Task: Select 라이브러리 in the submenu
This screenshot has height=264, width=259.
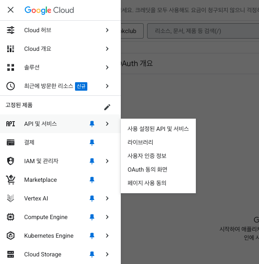Action: (x=158, y=142)
